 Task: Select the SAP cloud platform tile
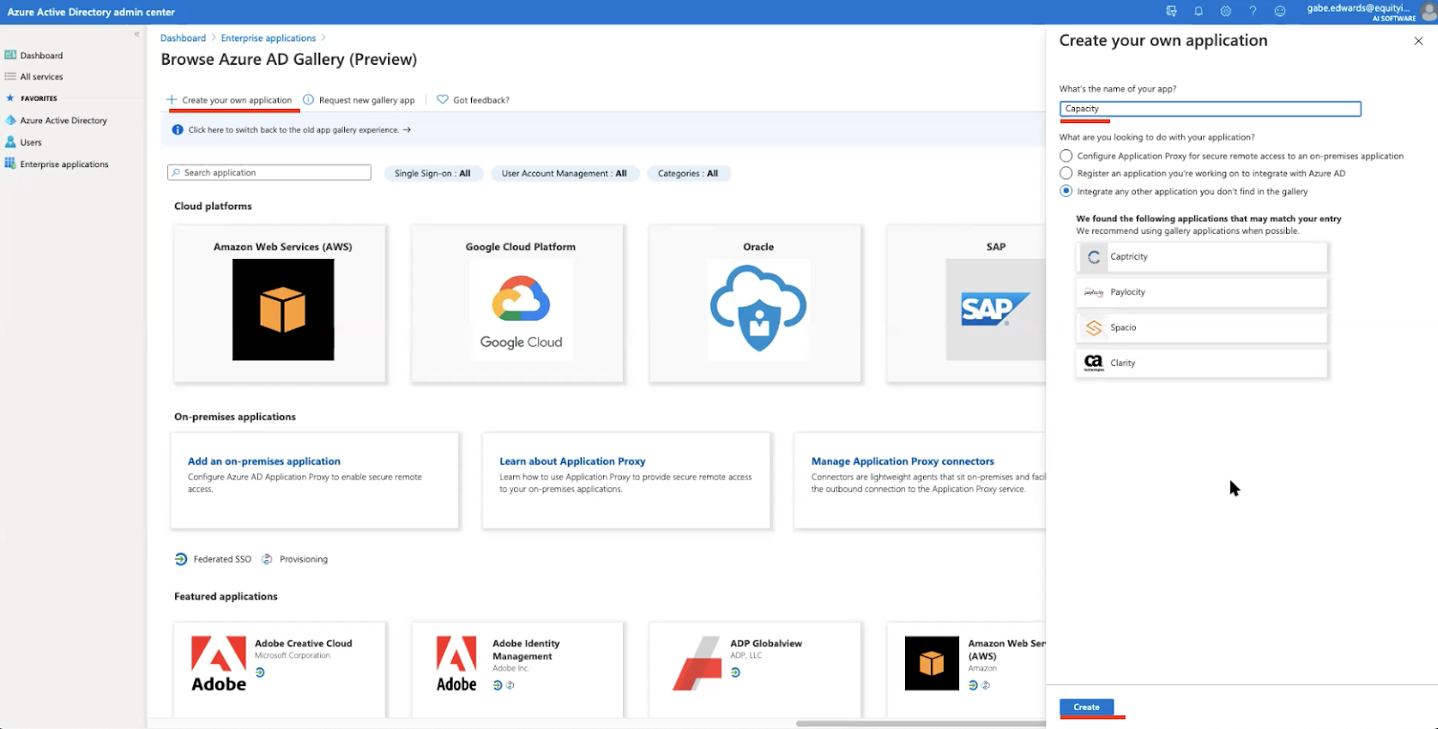pos(967,304)
